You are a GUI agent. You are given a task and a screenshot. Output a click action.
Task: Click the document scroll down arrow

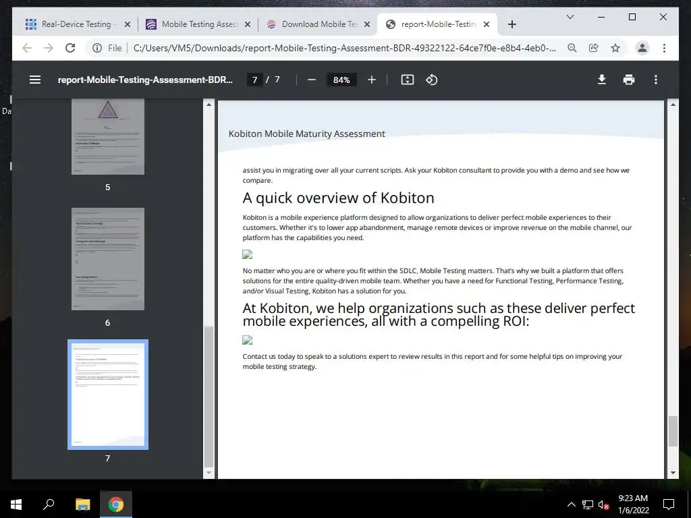673,473
